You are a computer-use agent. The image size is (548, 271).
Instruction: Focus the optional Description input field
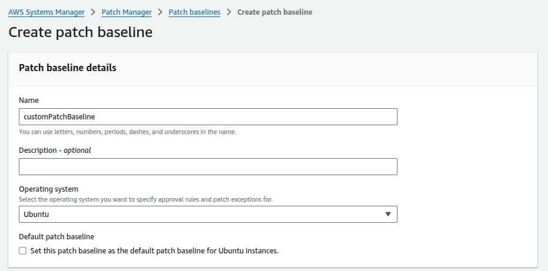(208, 166)
